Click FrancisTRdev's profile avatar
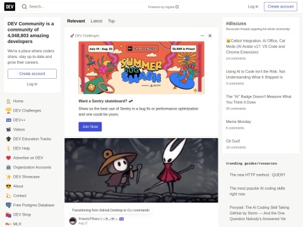Image resolution: width=303 pixels, height=227 pixels. (x=73, y=221)
